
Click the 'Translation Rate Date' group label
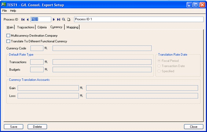(x=173, y=54)
